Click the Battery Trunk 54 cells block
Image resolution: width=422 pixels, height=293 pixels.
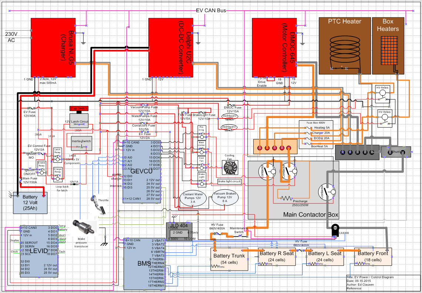pos(229,258)
